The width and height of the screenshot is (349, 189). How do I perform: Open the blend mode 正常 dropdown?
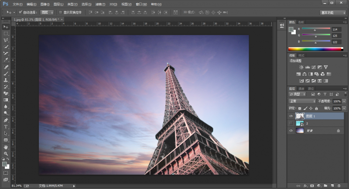(302, 101)
